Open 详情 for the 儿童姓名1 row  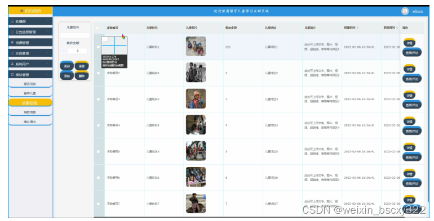[x=409, y=43]
